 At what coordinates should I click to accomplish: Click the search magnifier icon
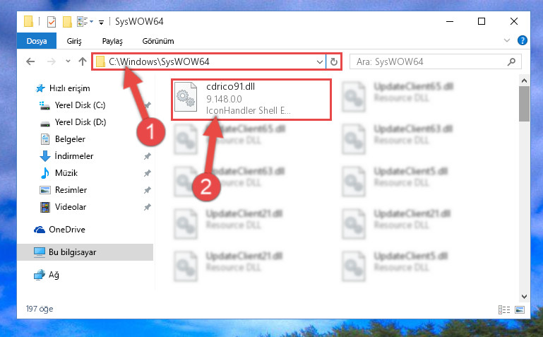click(x=511, y=61)
